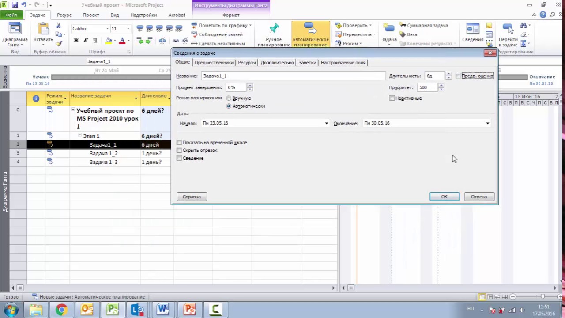Switch to Advanced (Дополнительно) tab
The image size is (565, 318).
click(277, 63)
